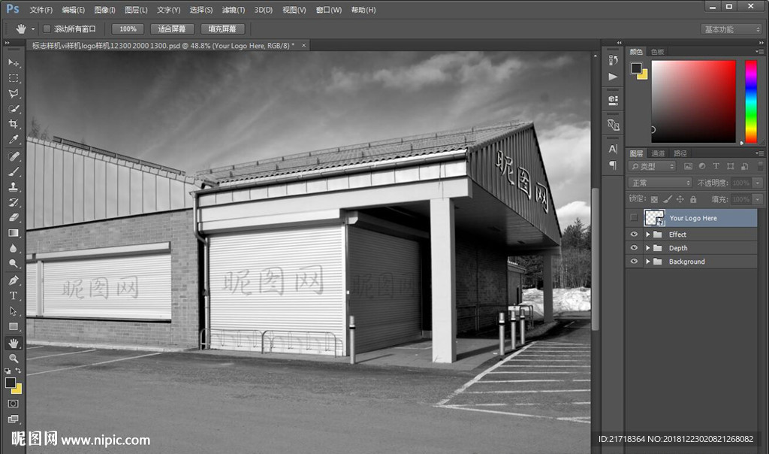
Task: Select the Rectangular Marquee tool
Action: [x=14, y=78]
